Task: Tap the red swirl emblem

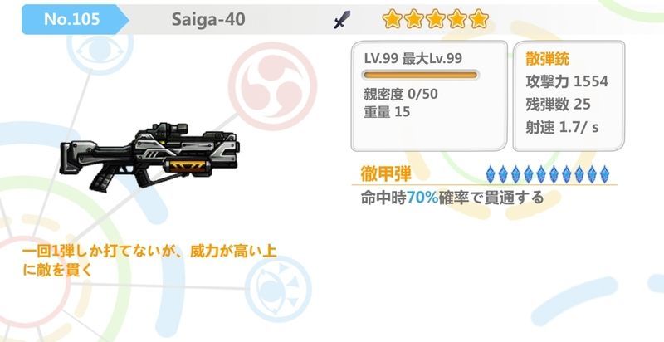Action: (273, 86)
